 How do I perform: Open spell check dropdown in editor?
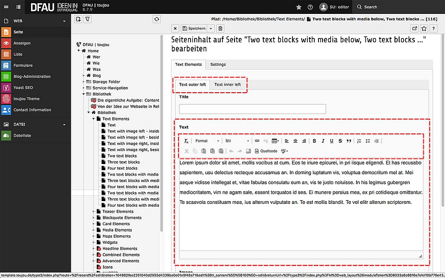(x=284, y=151)
